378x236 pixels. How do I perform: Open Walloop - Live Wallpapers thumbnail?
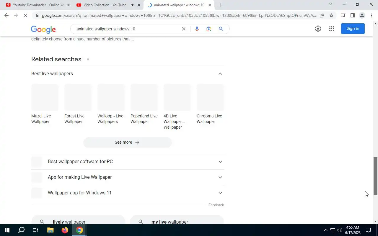tap(111, 97)
